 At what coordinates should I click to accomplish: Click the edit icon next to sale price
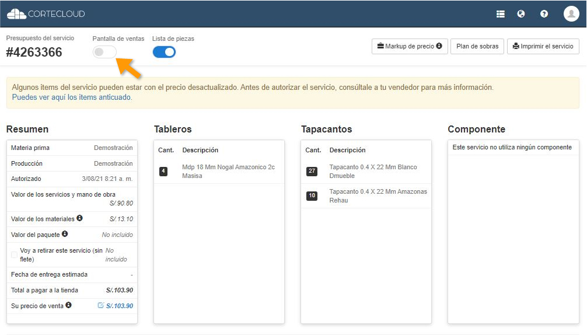100,305
